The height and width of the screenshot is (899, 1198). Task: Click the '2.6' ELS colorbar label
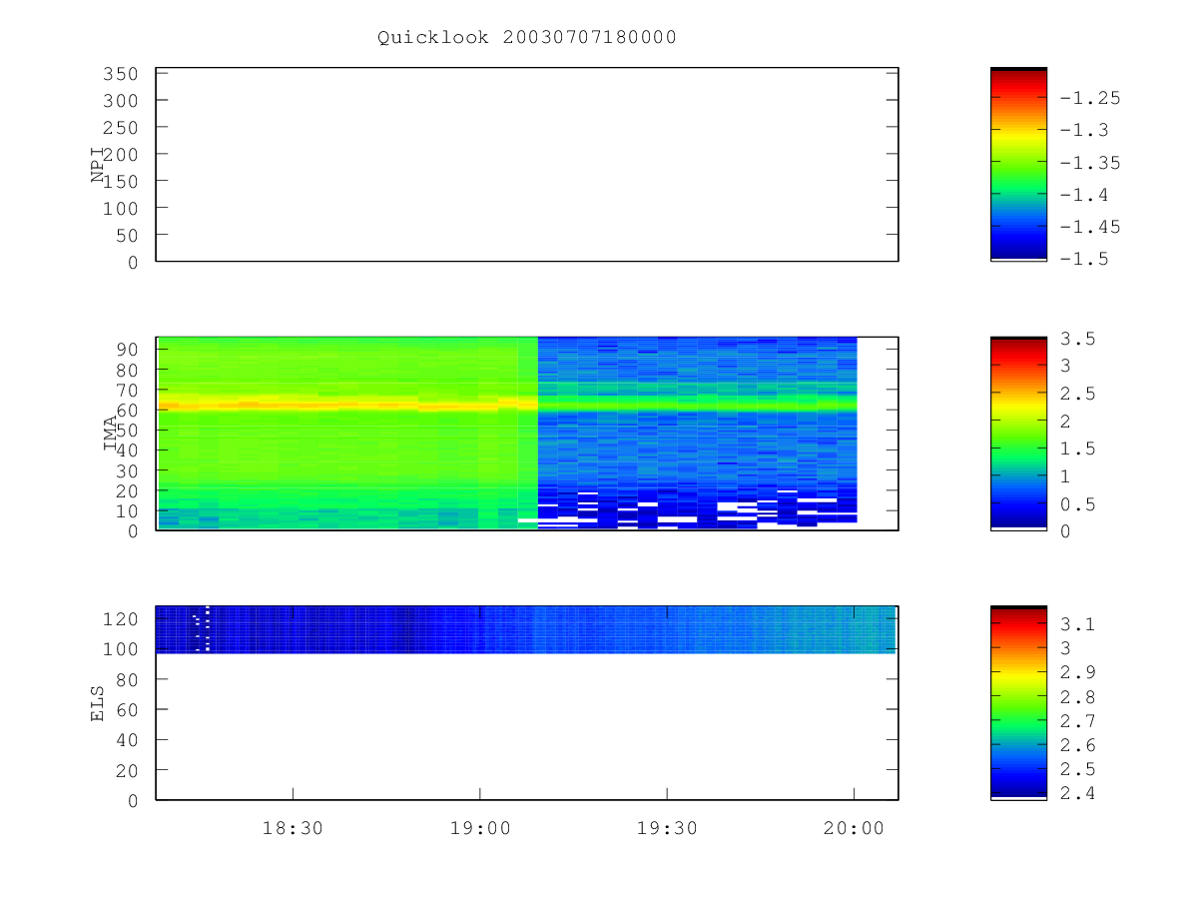point(1078,745)
